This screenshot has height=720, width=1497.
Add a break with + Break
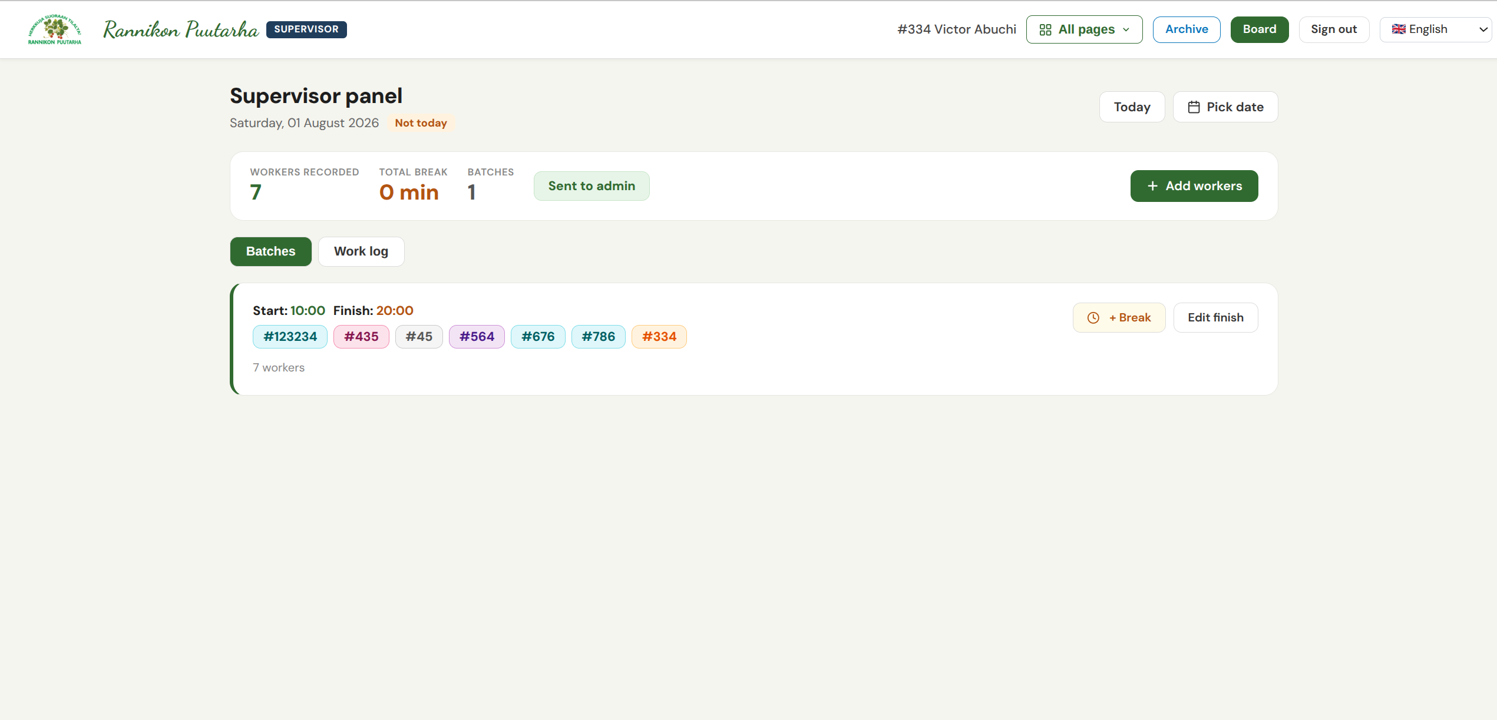click(1119, 318)
